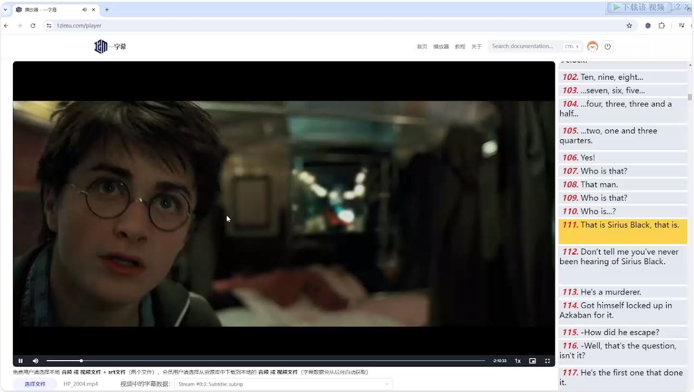The height and width of the screenshot is (392, 694).
Task: Jump to subtitle 109 Who is that?
Action: pyautogui.click(x=623, y=198)
